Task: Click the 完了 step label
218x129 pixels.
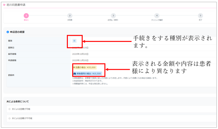Action: click(200, 20)
